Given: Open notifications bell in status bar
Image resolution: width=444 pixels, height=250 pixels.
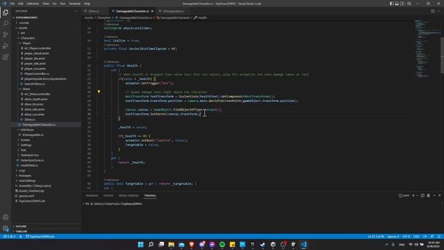Looking at the screenshot, I should 439,236.
